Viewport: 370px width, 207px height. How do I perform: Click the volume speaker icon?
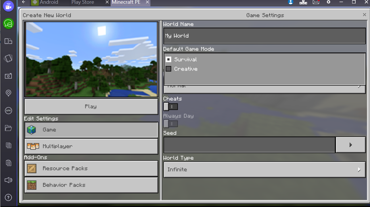[x=8, y=180]
